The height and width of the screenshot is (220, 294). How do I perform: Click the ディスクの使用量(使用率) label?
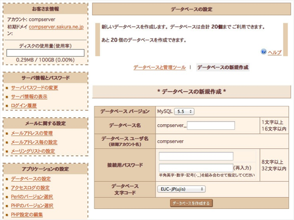(x=45, y=46)
